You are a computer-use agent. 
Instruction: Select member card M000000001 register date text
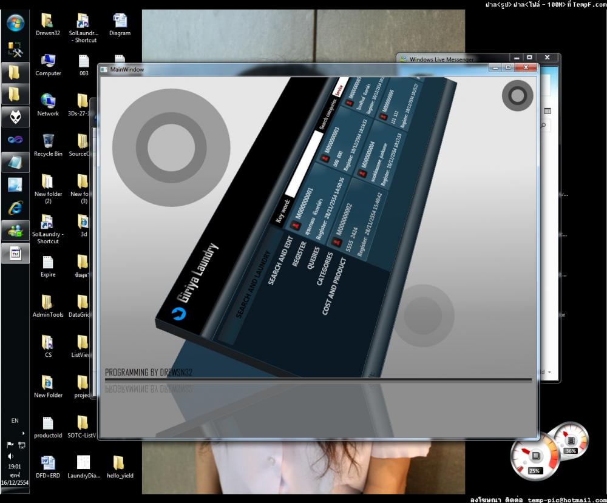(x=330, y=209)
